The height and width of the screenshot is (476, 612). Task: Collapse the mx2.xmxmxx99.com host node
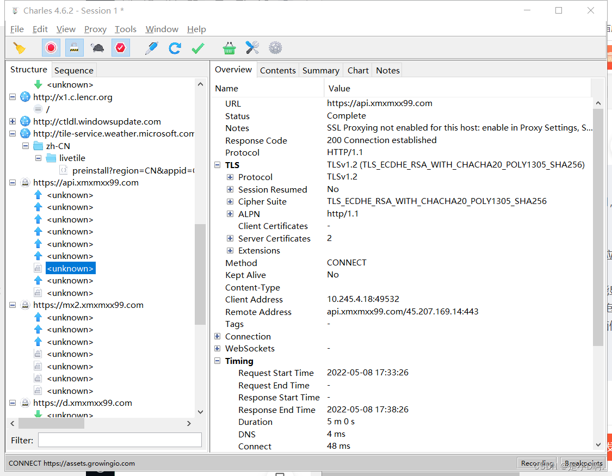pos(13,305)
